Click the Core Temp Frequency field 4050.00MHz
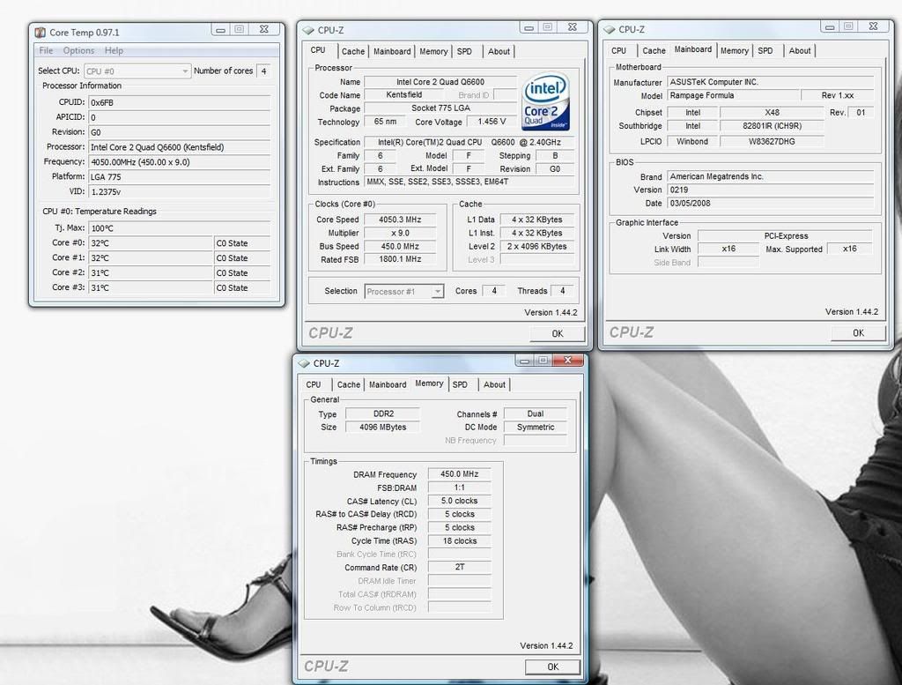 tap(179, 161)
